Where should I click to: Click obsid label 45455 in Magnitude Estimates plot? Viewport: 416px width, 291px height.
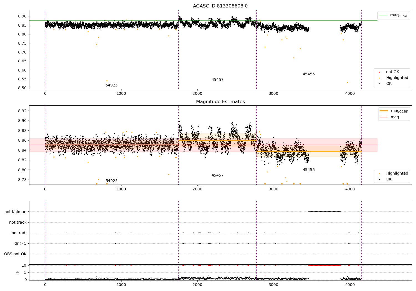(309, 170)
